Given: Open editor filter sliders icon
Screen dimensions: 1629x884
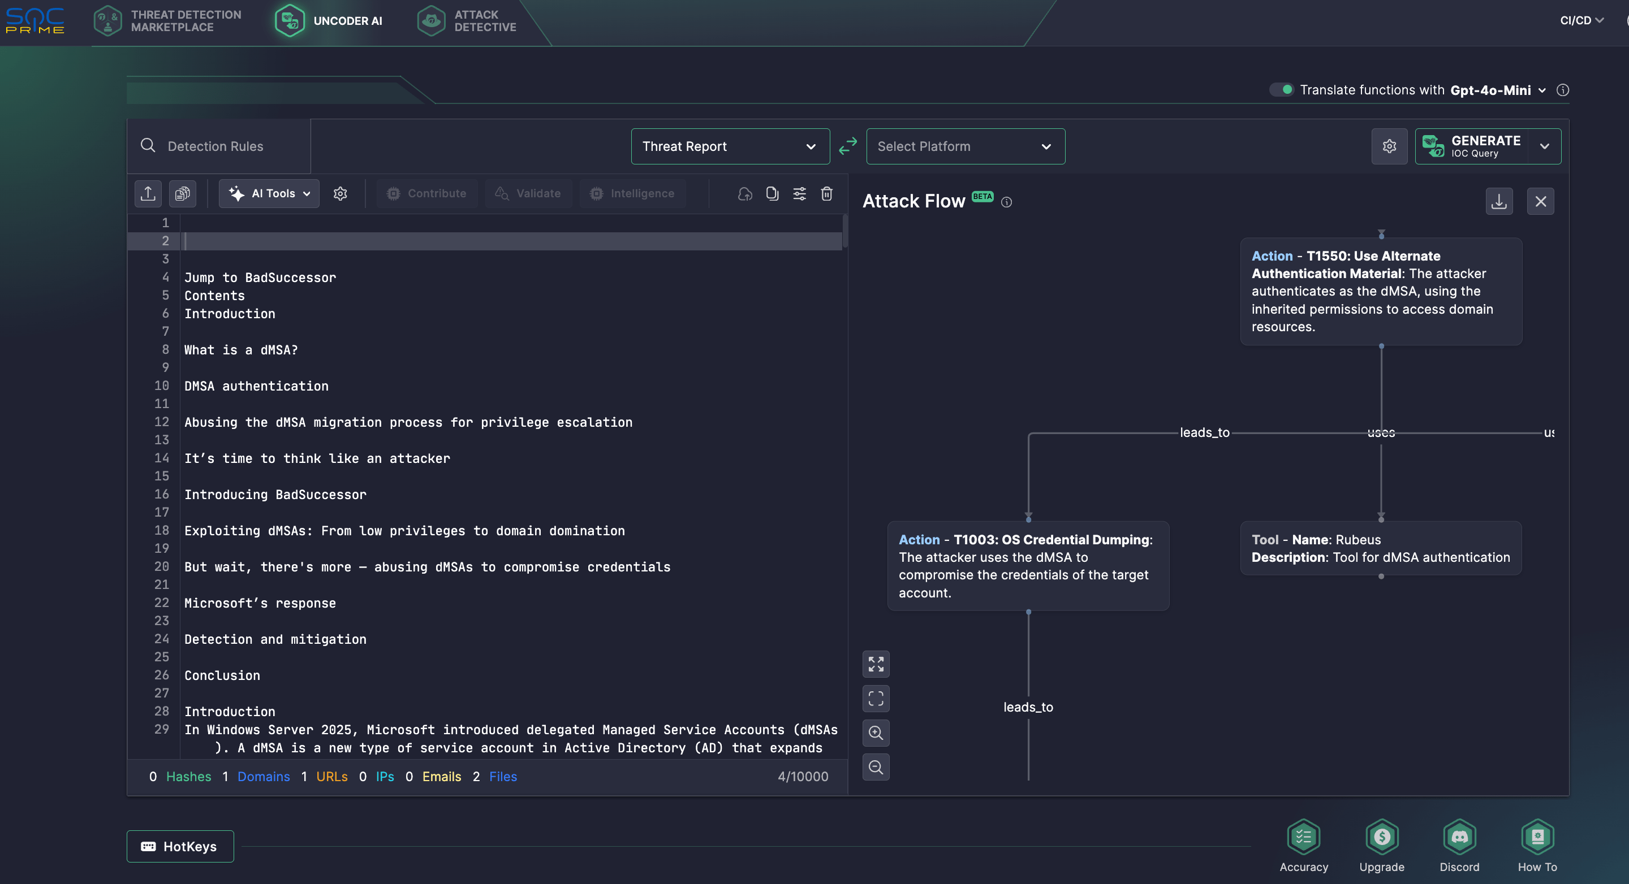Looking at the screenshot, I should point(799,193).
